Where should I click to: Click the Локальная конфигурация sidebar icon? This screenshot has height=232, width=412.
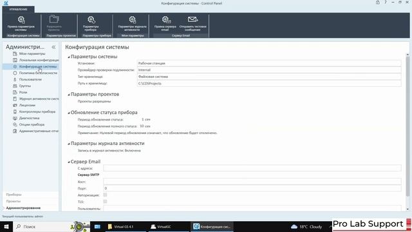[x=15, y=60]
